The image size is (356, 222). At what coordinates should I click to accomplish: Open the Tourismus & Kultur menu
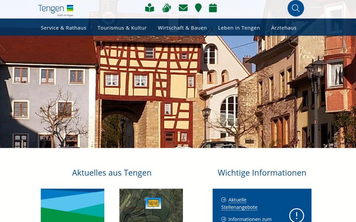[x=122, y=28]
